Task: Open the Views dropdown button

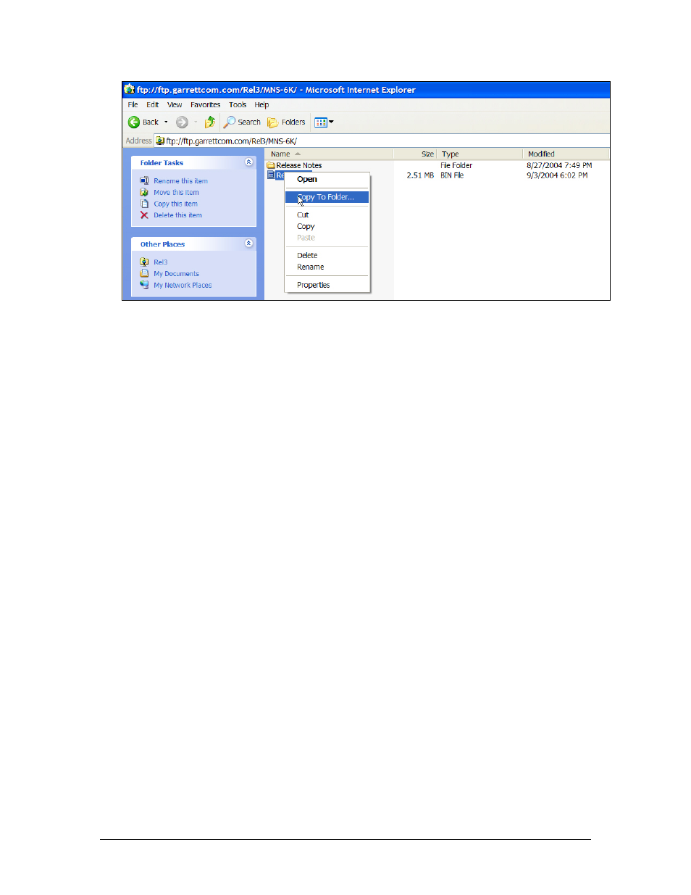Action: pos(324,122)
